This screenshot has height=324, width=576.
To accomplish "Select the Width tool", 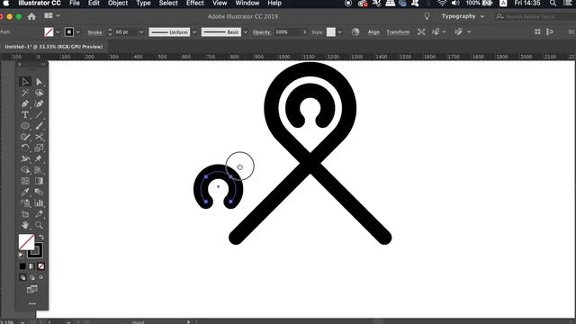I will click(x=25, y=159).
